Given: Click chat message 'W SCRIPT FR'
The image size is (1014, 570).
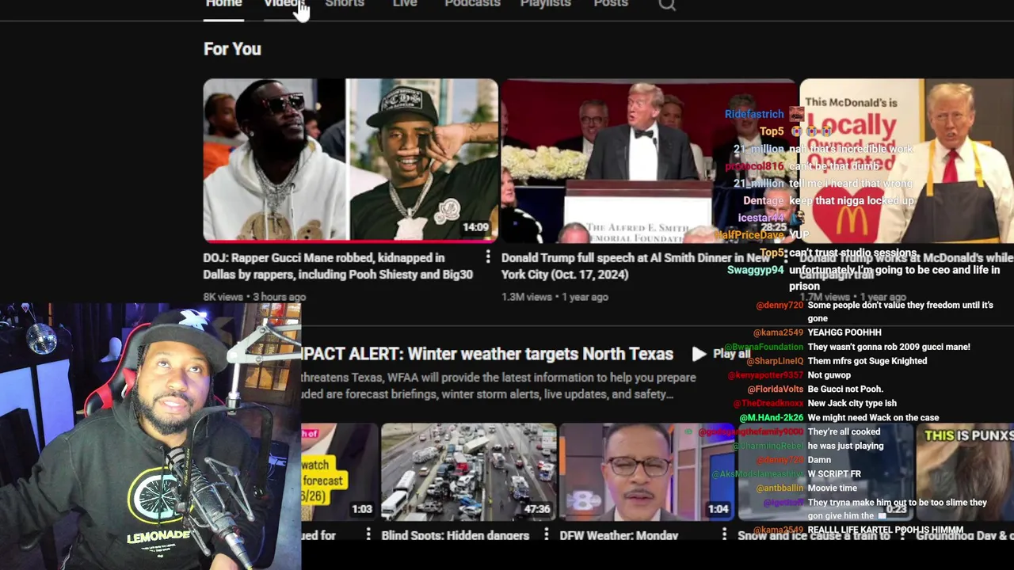Looking at the screenshot, I should pyautogui.click(x=834, y=474).
